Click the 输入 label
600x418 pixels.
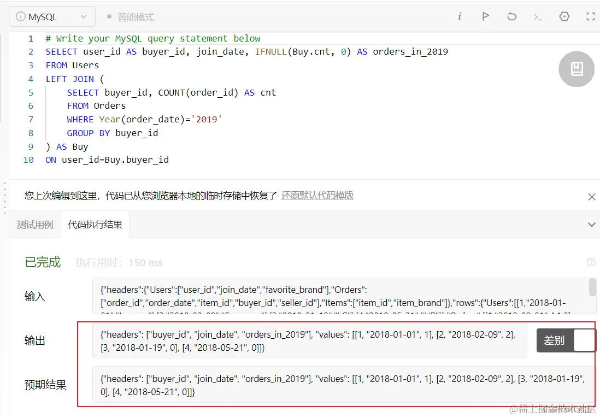(35, 296)
